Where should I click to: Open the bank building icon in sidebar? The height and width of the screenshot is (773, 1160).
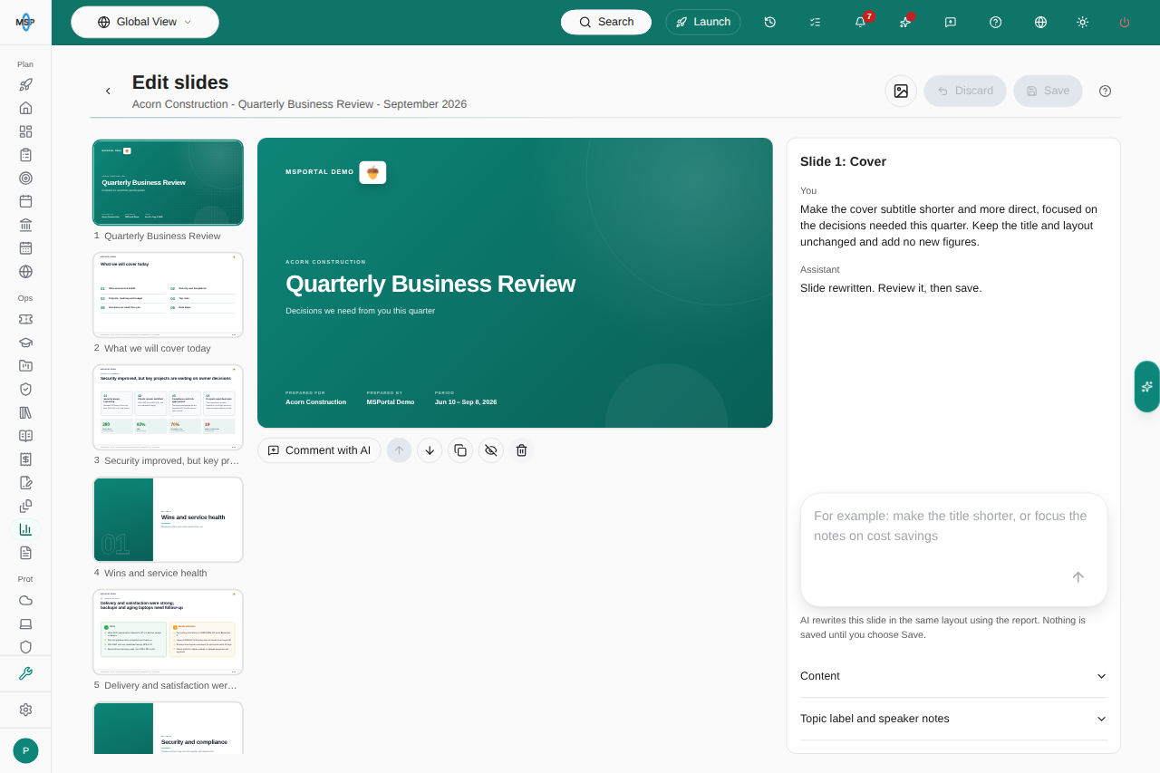tap(25, 225)
